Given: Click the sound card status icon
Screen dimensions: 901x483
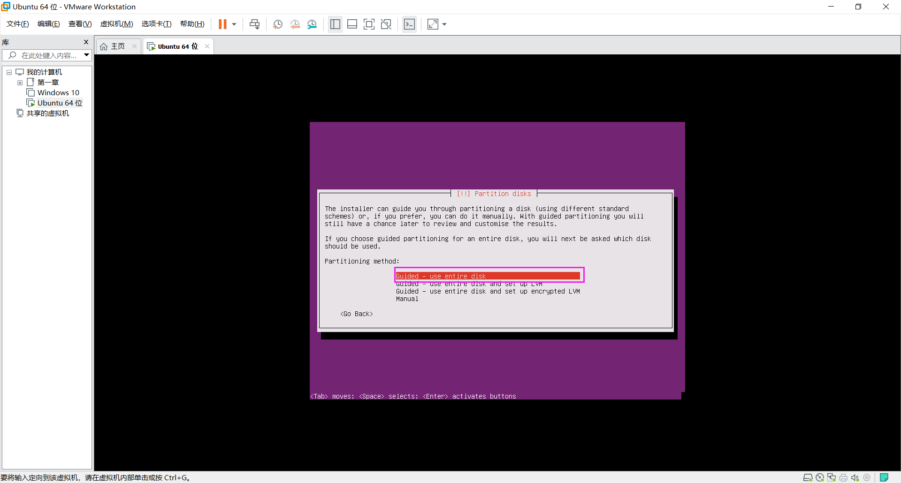Looking at the screenshot, I should pos(855,477).
